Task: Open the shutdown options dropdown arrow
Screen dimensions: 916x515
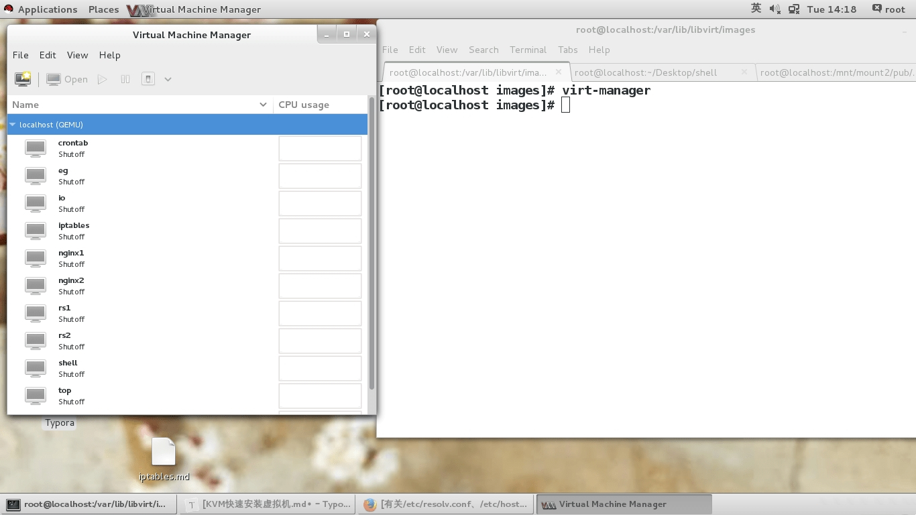Action: click(168, 79)
